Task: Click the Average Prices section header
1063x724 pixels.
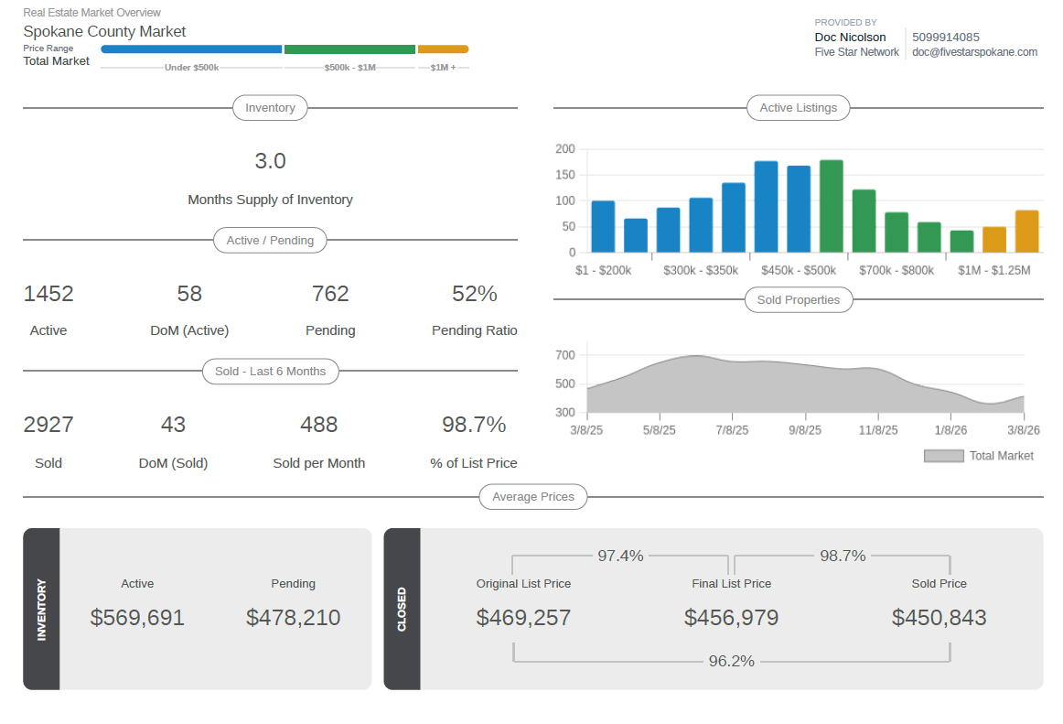Action: tap(533, 497)
